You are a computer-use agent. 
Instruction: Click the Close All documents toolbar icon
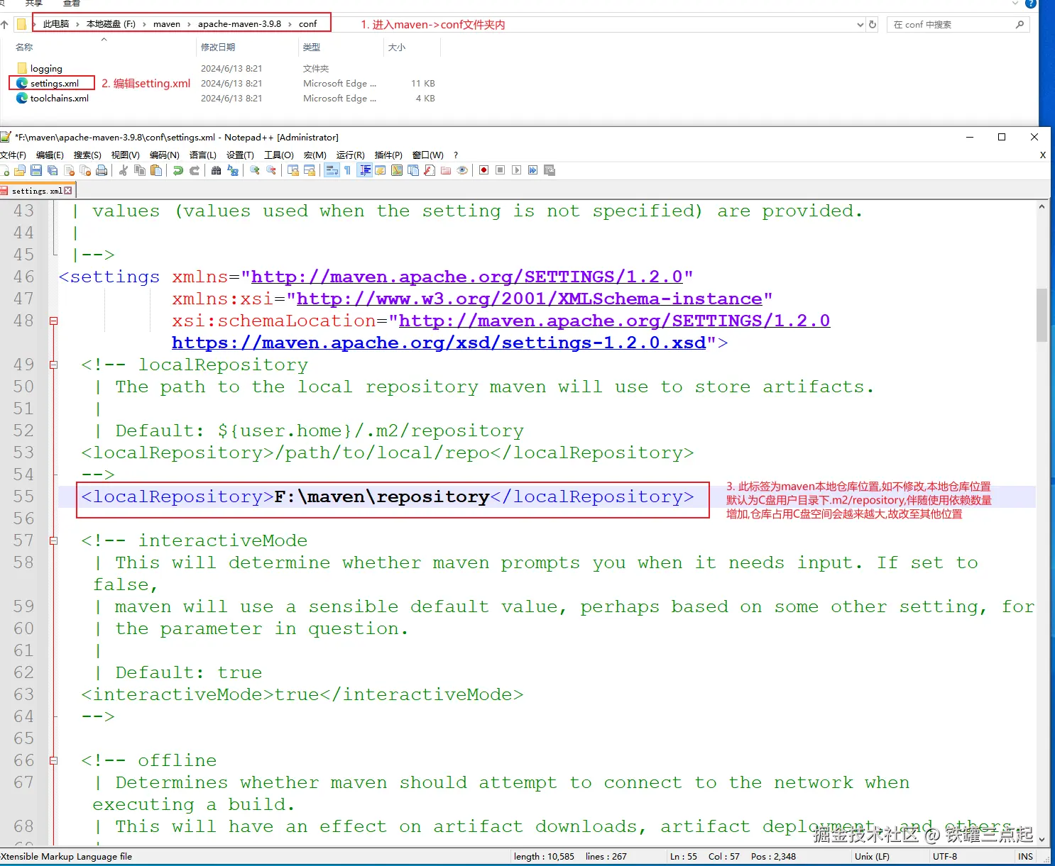pyautogui.click(x=85, y=170)
